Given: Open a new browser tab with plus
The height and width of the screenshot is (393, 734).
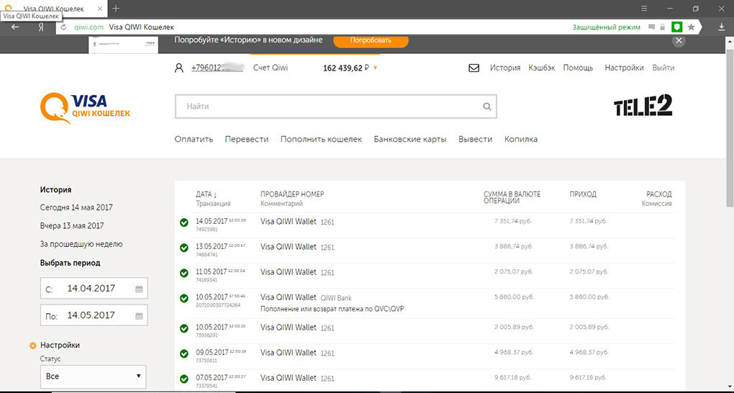Looking at the screenshot, I should pos(116,9).
